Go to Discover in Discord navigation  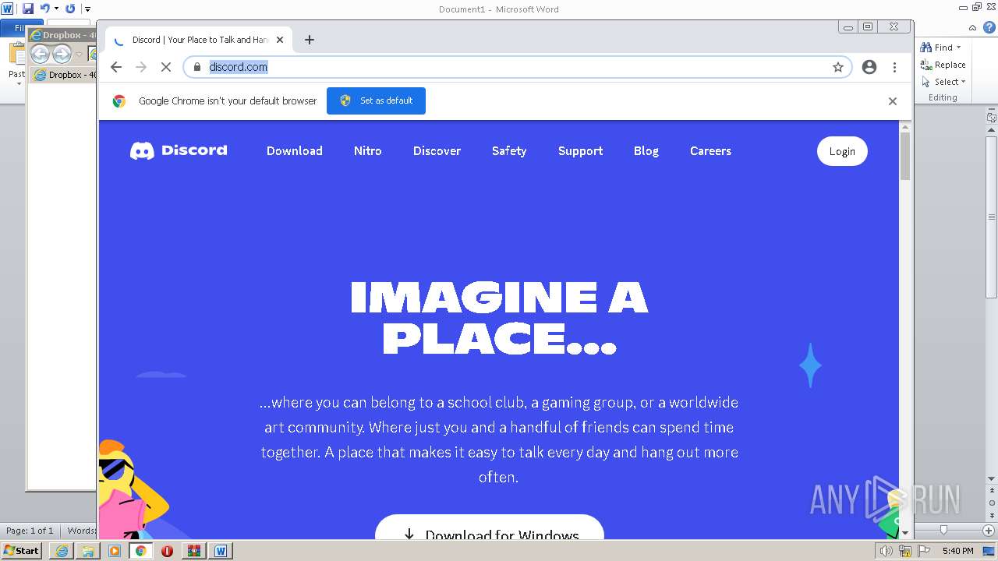tap(437, 151)
